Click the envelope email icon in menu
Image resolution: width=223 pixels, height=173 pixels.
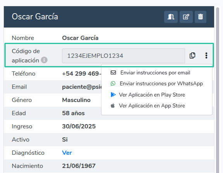point(113,73)
